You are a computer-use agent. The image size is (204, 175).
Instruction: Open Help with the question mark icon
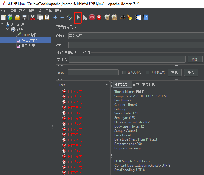(146, 17)
